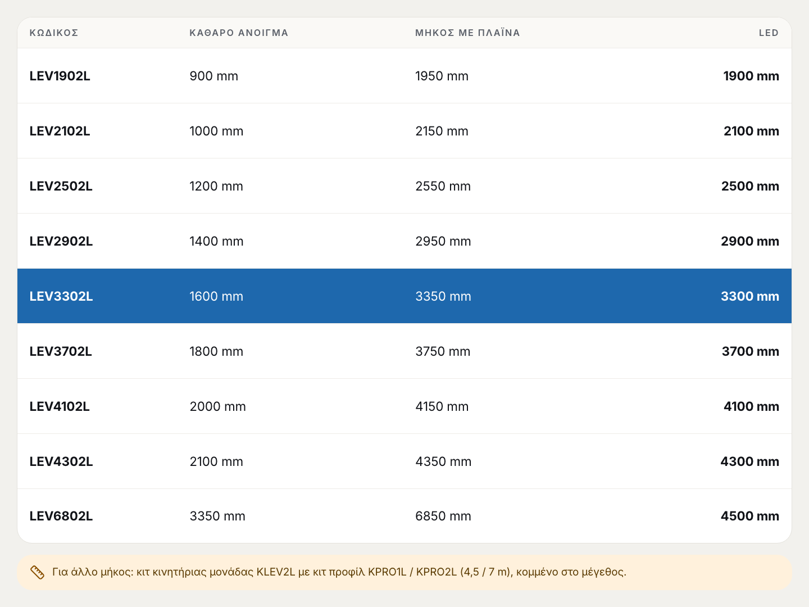Click the highlighted LEV3302L row

click(404, 296)
